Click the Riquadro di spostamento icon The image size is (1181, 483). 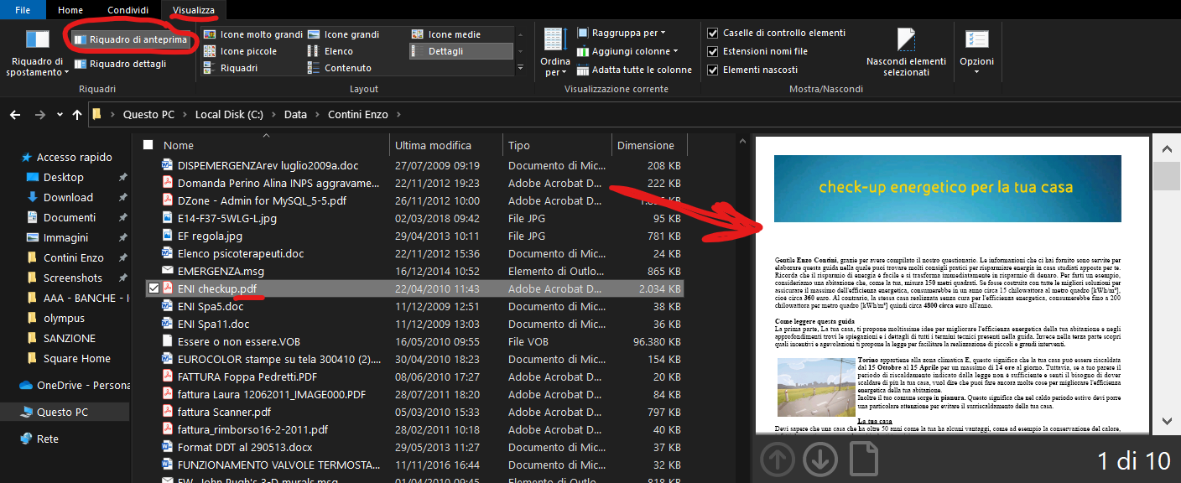click(x=37, y=40)
